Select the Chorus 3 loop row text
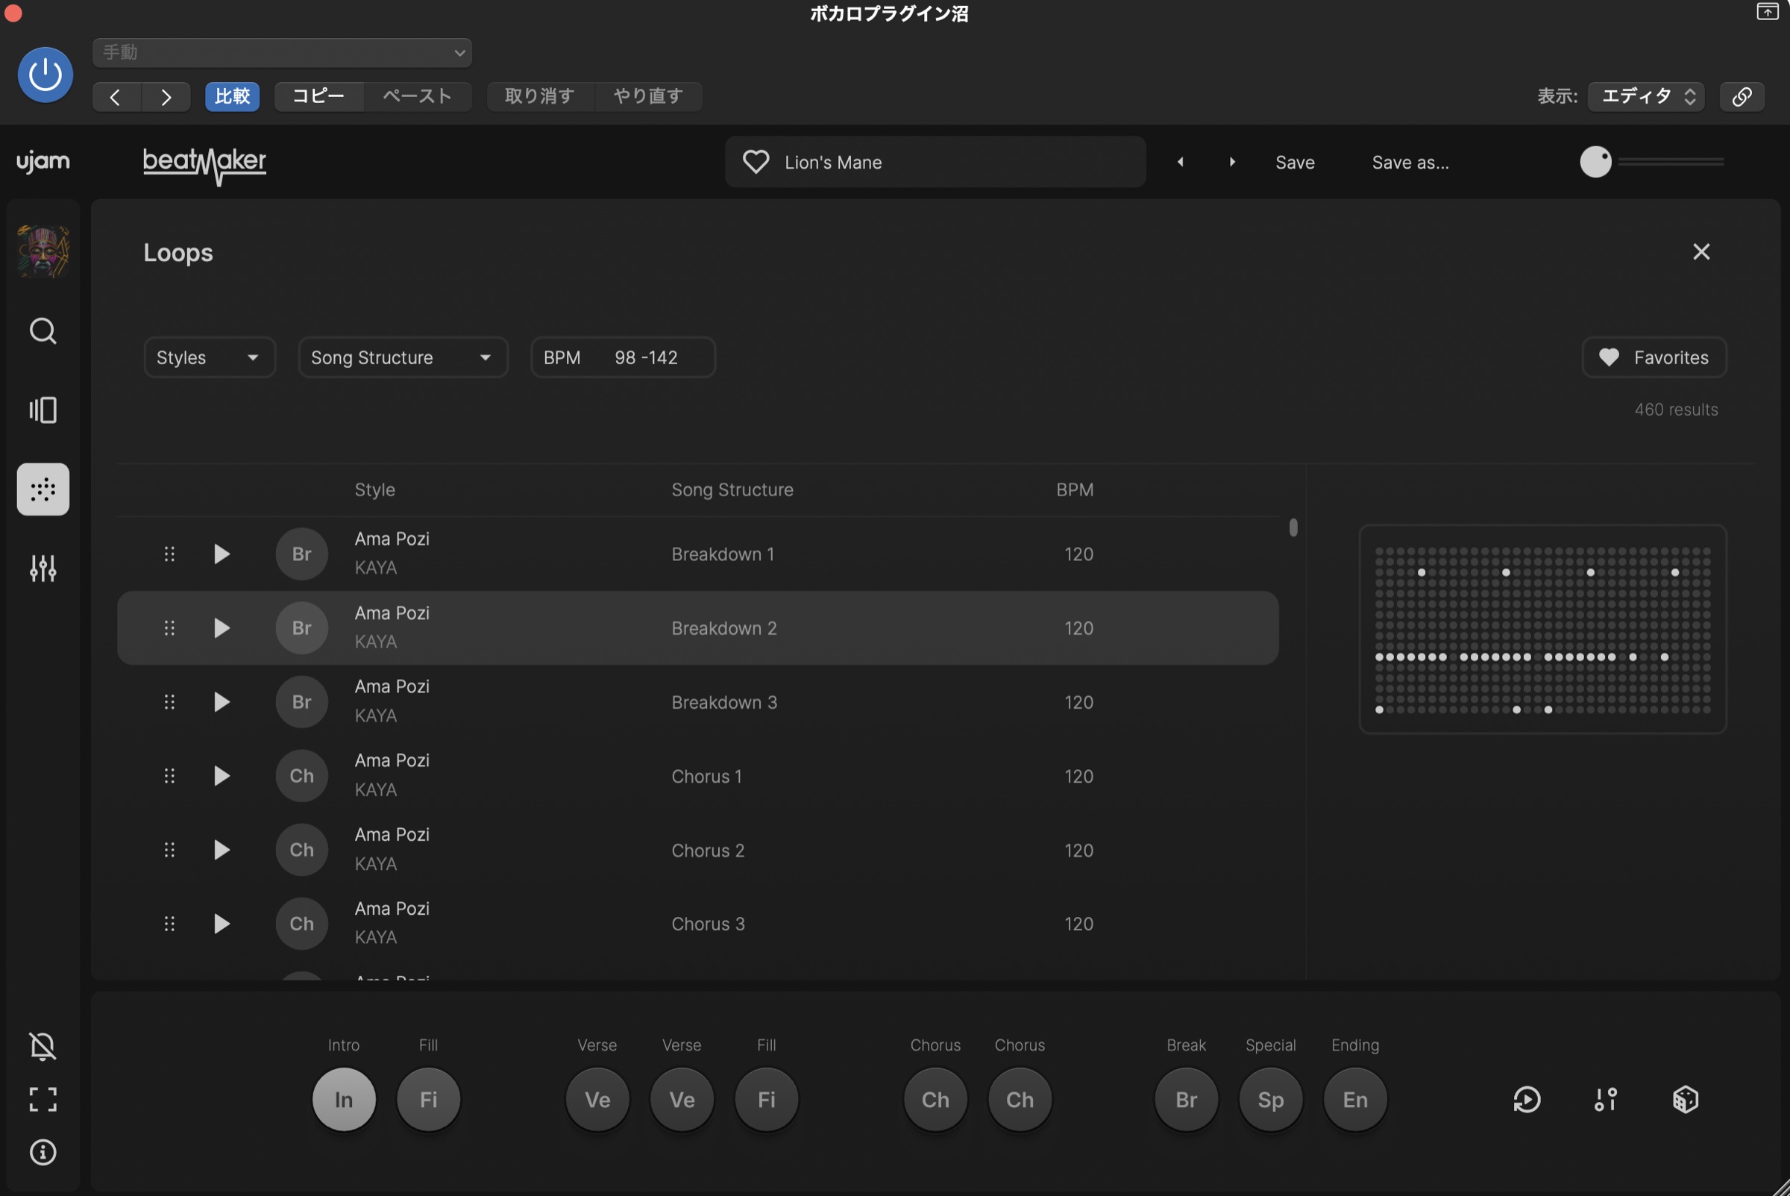This screenshot has width=1790, height=1196. click(709, 924)
